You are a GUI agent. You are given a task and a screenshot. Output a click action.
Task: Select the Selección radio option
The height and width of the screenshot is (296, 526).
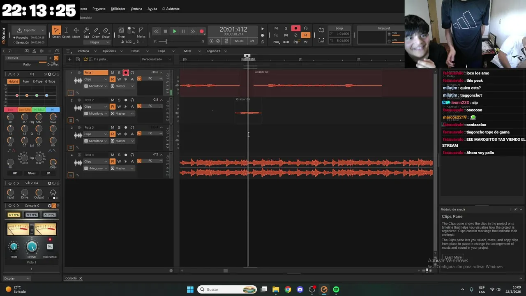click(x=14, y=42)
